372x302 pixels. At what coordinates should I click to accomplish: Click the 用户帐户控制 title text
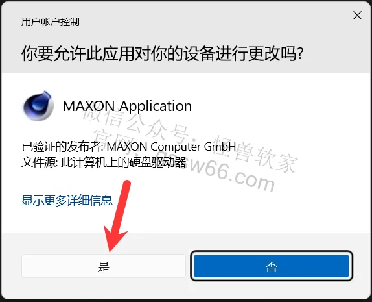pyautogui.click(x=51, y=22)
